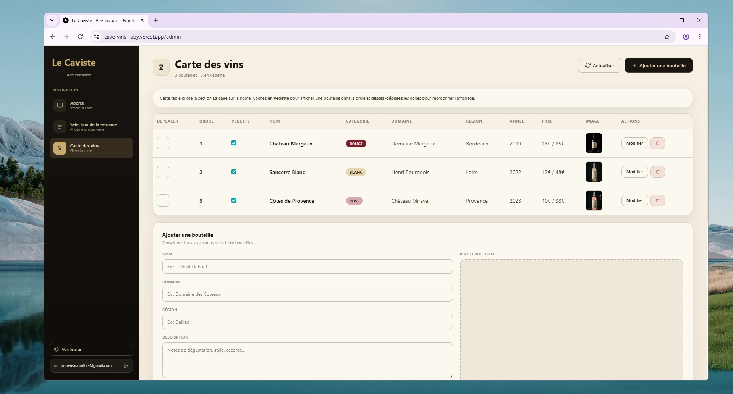Delete Château Margaux using the trash icon

click(657, 143)
